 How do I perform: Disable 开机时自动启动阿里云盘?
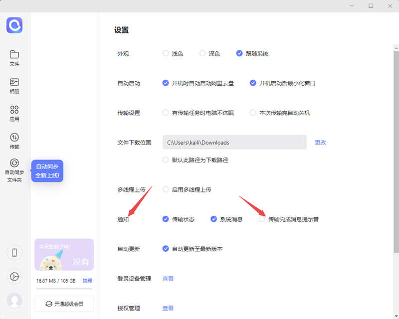(x=166, y=83)
